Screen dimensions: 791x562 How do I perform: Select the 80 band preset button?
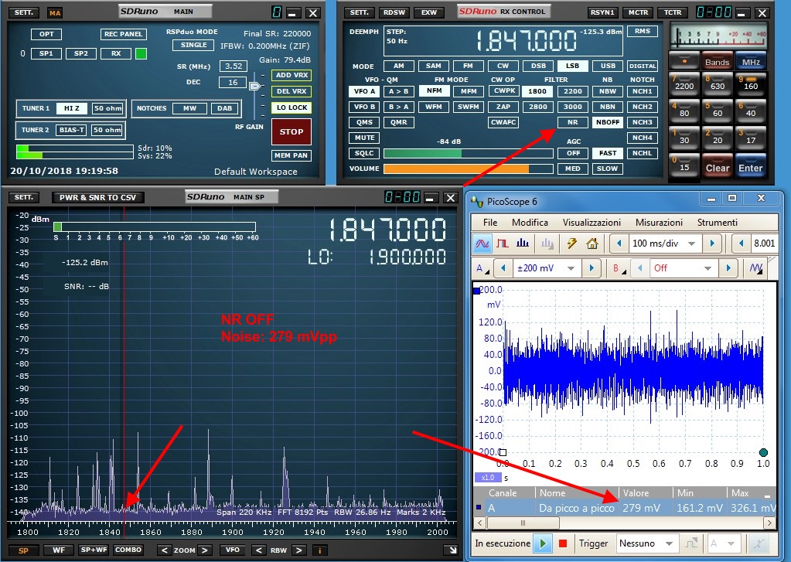tap(684, 111)
